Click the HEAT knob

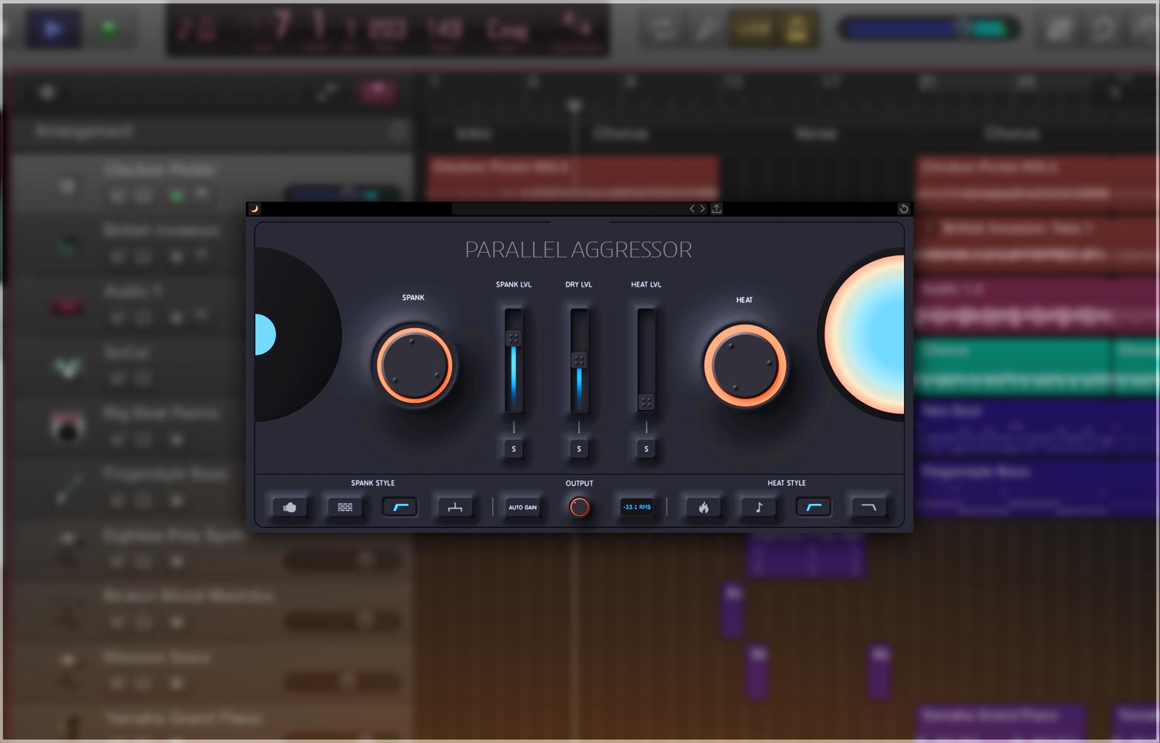pyautogui.click(x=745, y=365)
